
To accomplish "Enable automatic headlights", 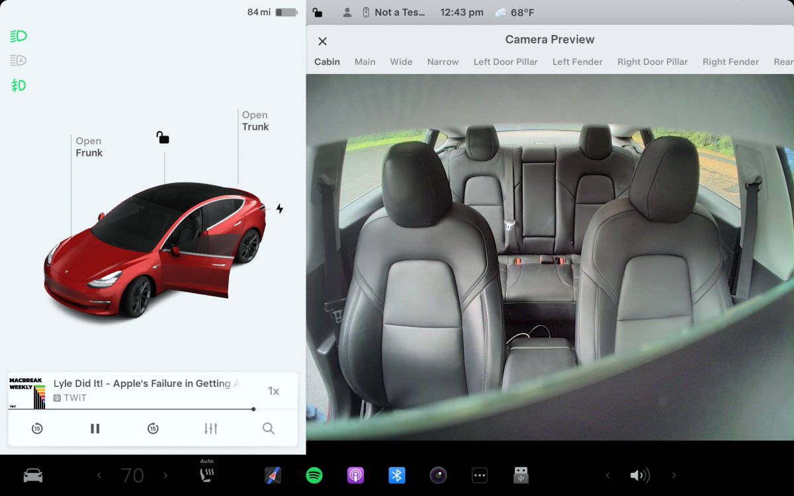I will (18, 60).
